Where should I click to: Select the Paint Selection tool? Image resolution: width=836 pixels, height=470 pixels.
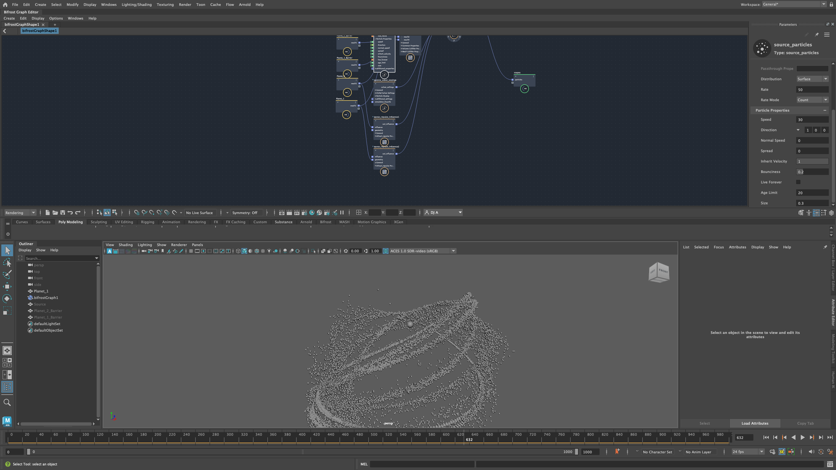click(7, 275)
